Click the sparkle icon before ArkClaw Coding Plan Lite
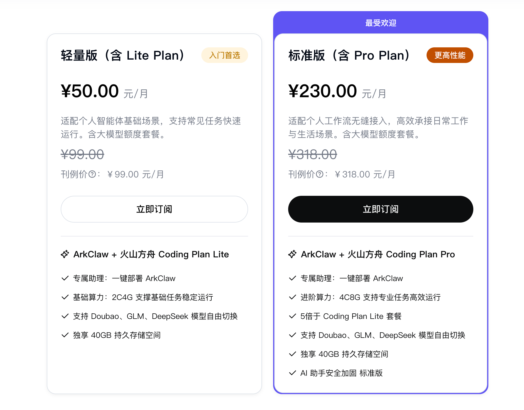This screenshot has width=524, height=410. [x=65, y=254]
